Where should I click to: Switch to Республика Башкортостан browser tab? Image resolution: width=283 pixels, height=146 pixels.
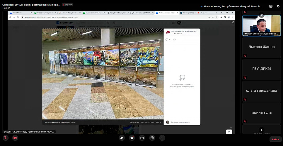tap(118, 13)
